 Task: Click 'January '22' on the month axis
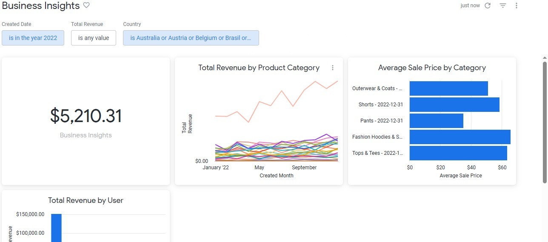(216, 168)
